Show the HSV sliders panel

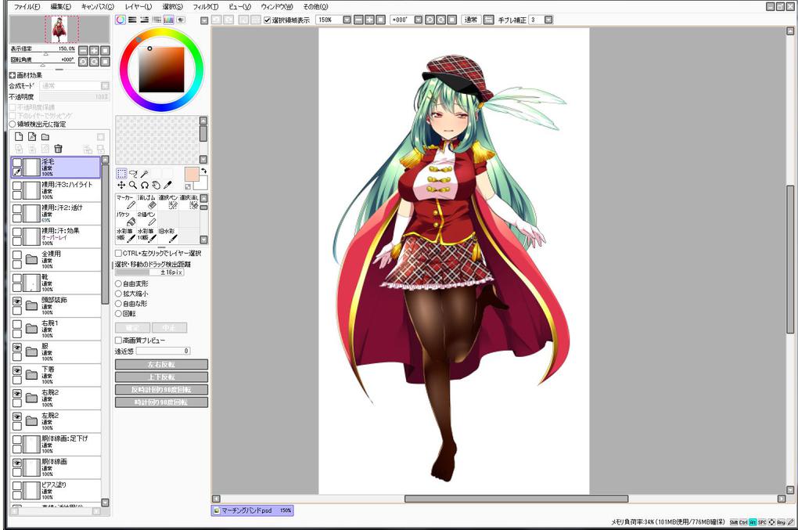coord(145,20)
